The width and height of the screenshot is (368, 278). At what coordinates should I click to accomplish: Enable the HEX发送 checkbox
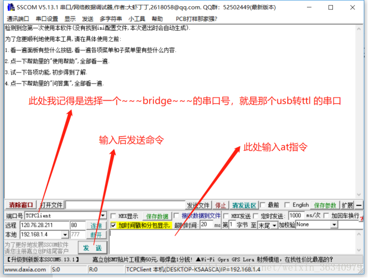click(x=226, y=216)
